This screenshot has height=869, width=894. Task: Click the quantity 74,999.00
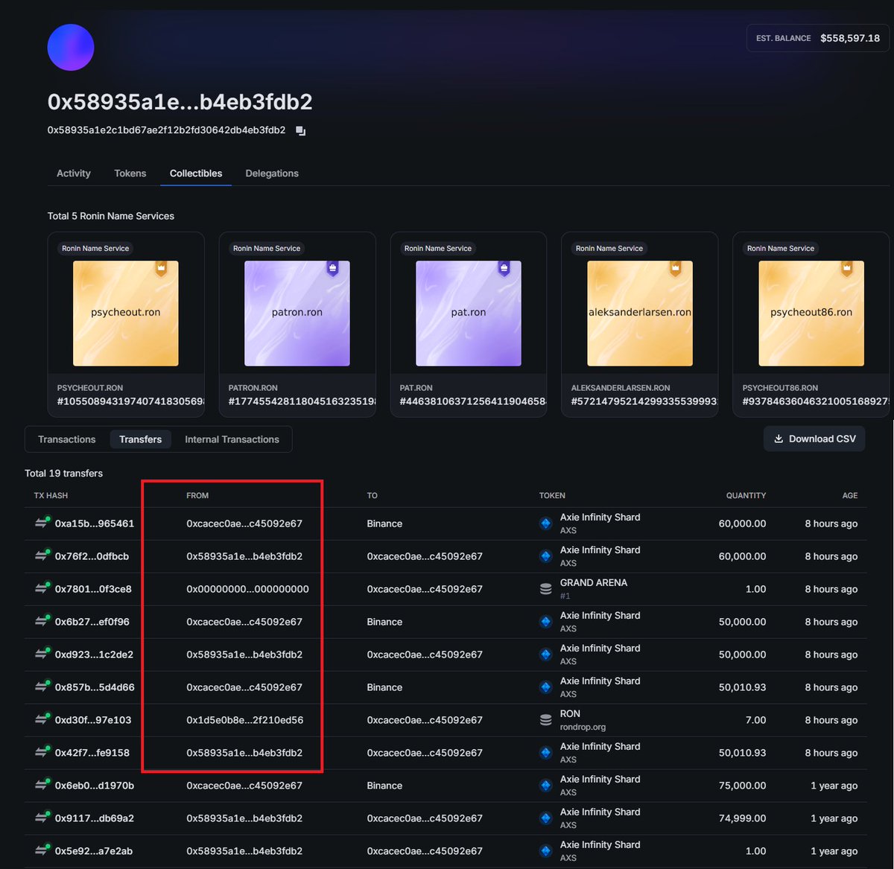click(742, 818)
